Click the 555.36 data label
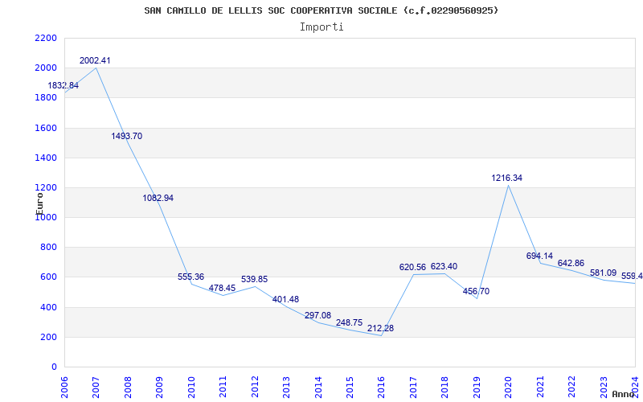 (x=190, y=277)
